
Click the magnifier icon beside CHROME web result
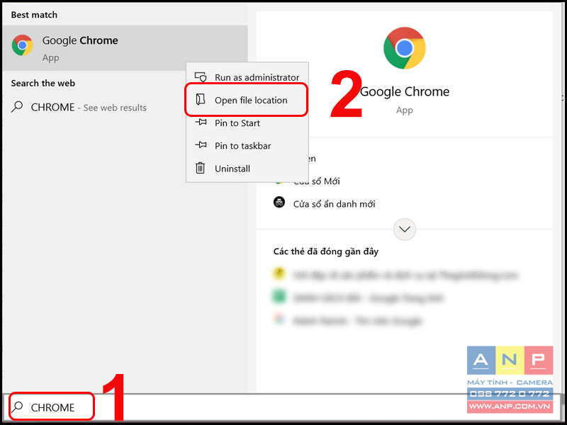(x=17, y=107)
